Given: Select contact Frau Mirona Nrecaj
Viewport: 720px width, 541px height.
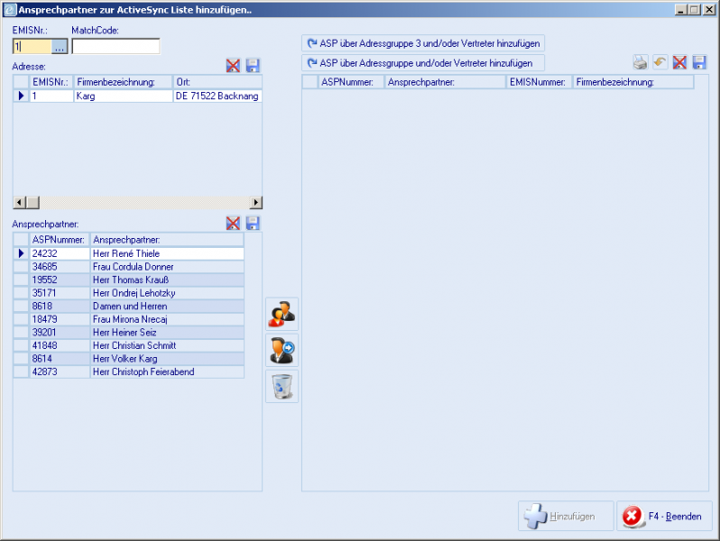Looking at the screenshot, I should coord(167,319).
